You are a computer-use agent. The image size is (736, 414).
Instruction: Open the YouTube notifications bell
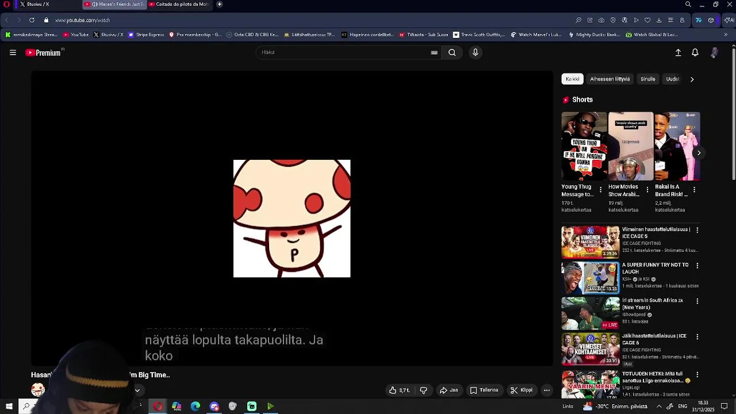(695, 52)
